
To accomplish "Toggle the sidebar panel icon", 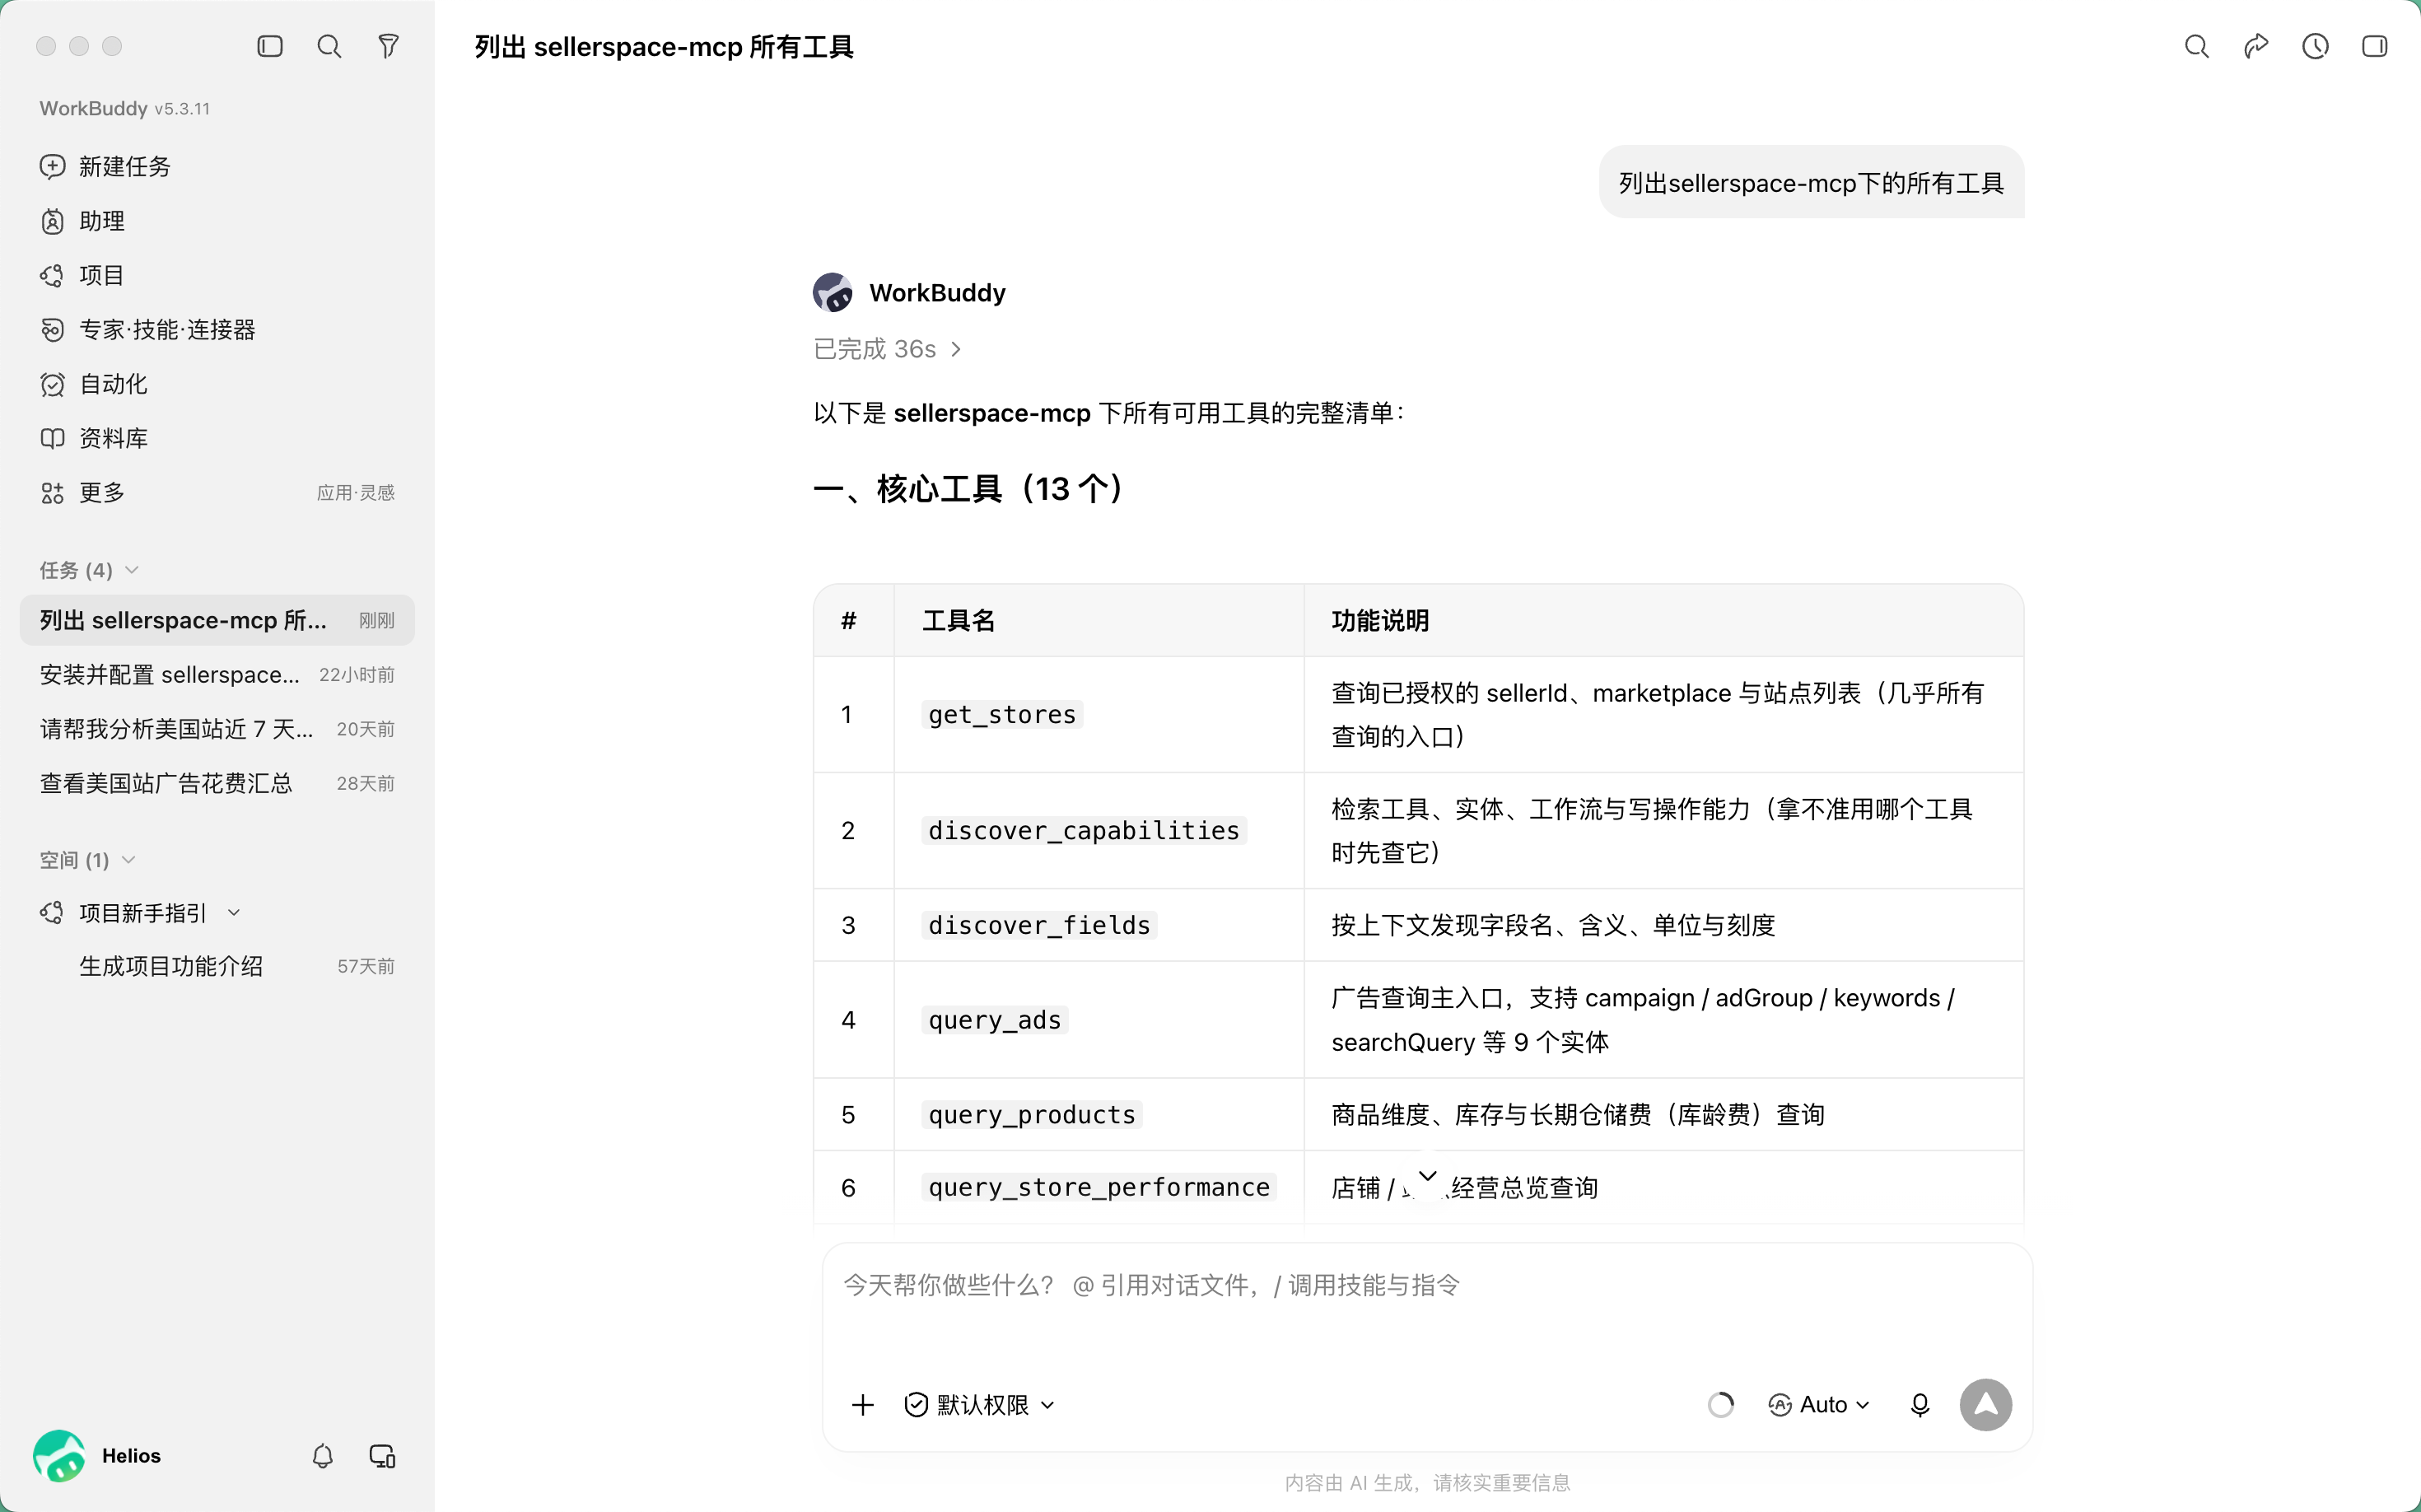I will click(270, 46).
